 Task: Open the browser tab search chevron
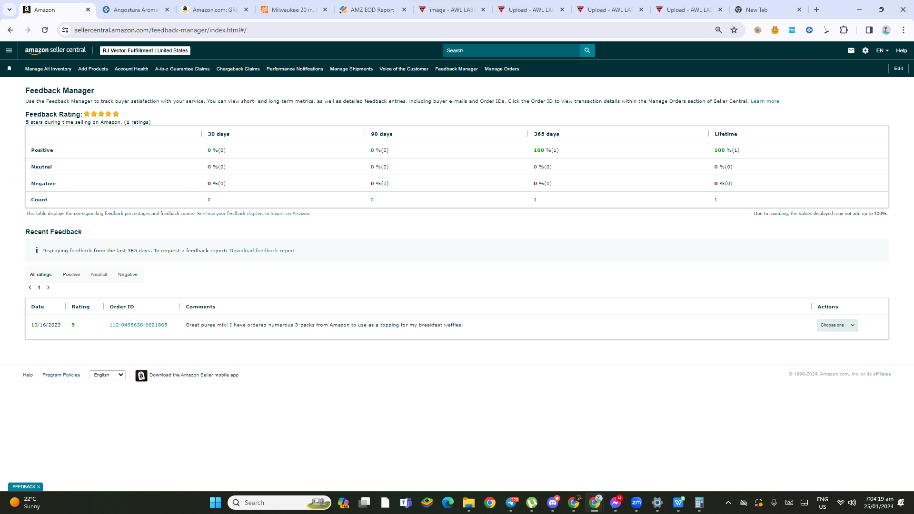click(x=9, y=10)
